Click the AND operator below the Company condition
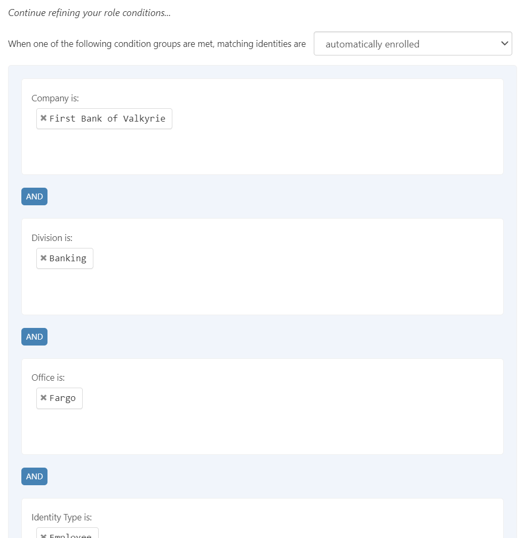The image size is (524, 538). [x=34, y=197]
